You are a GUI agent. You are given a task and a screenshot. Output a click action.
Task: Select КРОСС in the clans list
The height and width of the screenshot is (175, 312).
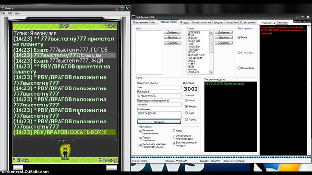192,52
